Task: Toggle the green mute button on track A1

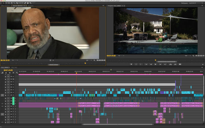Action: (x=13, y=98)
